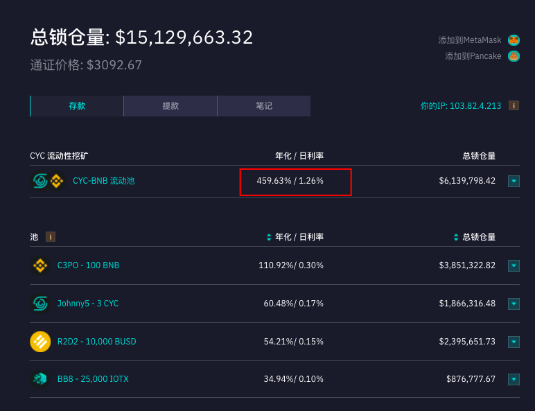Image resolution: width=535 pixels, height=411 pixels.
Task: Expand the Johnny5 - 3 CYC row
Action: click(x=514, y=304)
